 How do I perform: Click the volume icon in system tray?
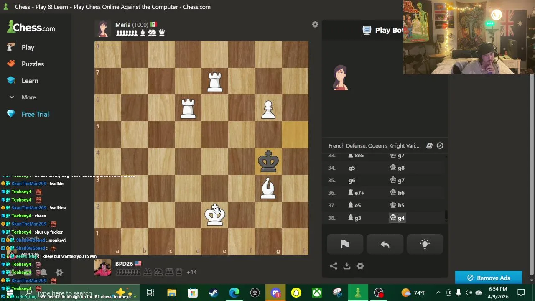pos(469,293)
